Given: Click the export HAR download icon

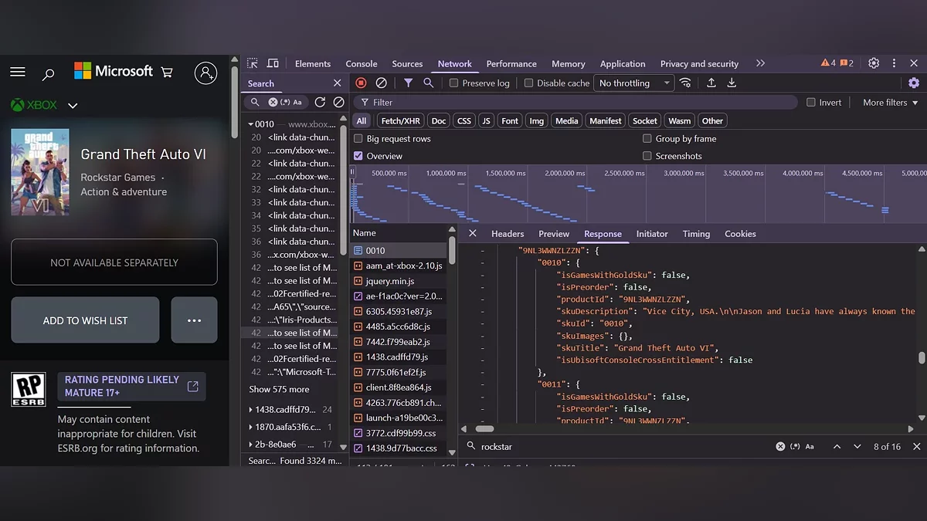Looking at the screenshot, I should (732, 83).
